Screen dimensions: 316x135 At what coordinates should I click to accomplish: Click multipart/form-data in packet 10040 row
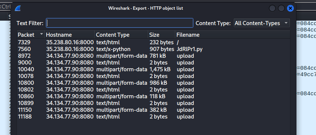pos(122,69)
